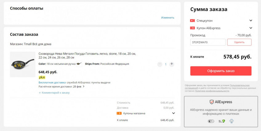Expand the Купоны магазина dropdown
The width and height of the screenshot is (261, 131).
(173, 113)
